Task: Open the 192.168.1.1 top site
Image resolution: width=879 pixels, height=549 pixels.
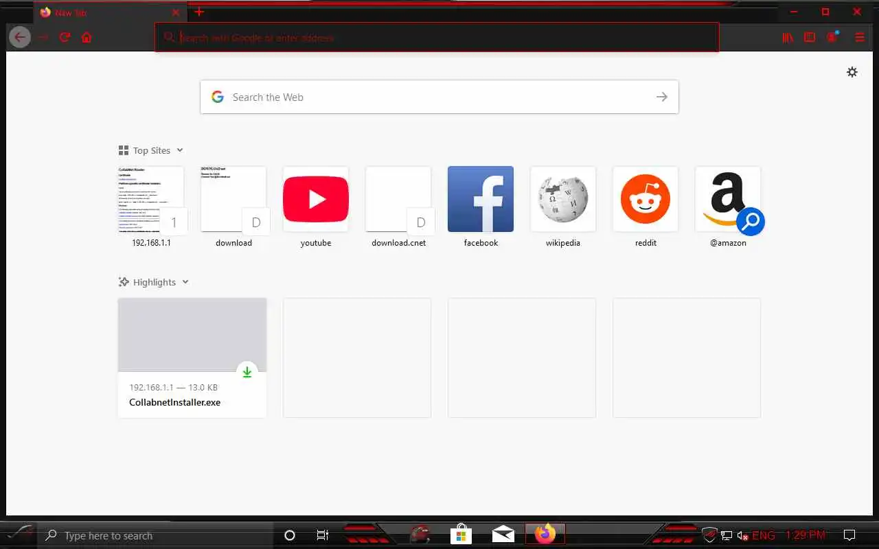Action: tap(151, 207)
